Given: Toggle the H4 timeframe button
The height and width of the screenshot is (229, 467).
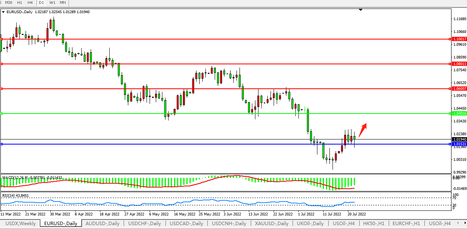Looking at the screenshot, I should (x=30, y=3).
